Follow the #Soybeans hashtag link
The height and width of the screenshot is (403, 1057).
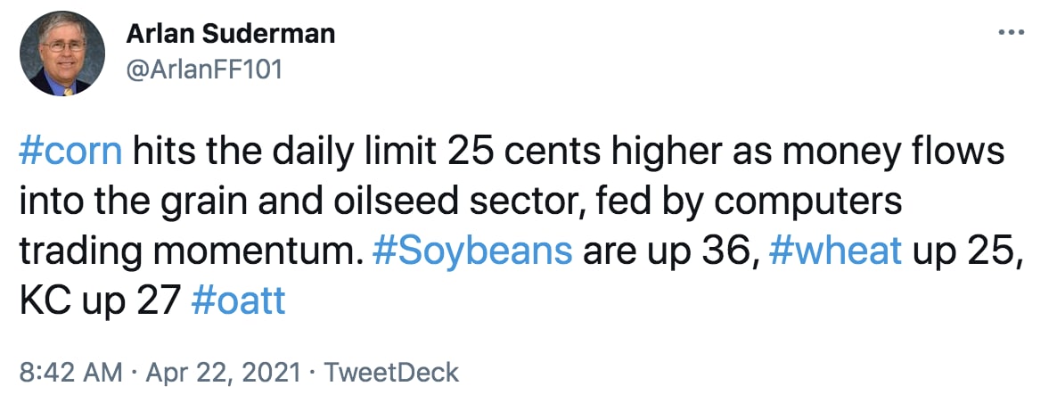tap(471, 252)
